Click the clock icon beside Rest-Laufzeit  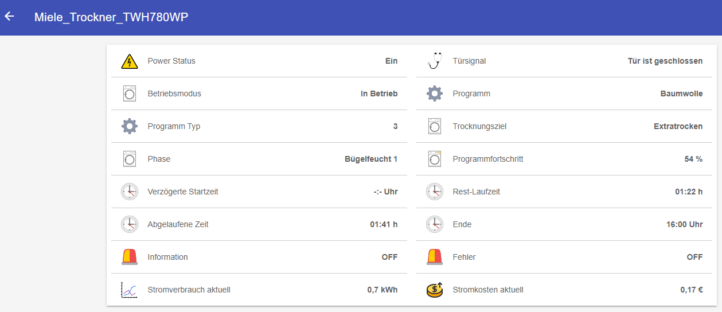[435, 192]
